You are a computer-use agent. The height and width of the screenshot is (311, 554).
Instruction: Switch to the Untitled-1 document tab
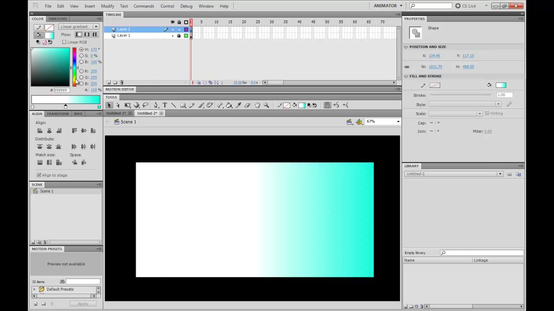116,113
